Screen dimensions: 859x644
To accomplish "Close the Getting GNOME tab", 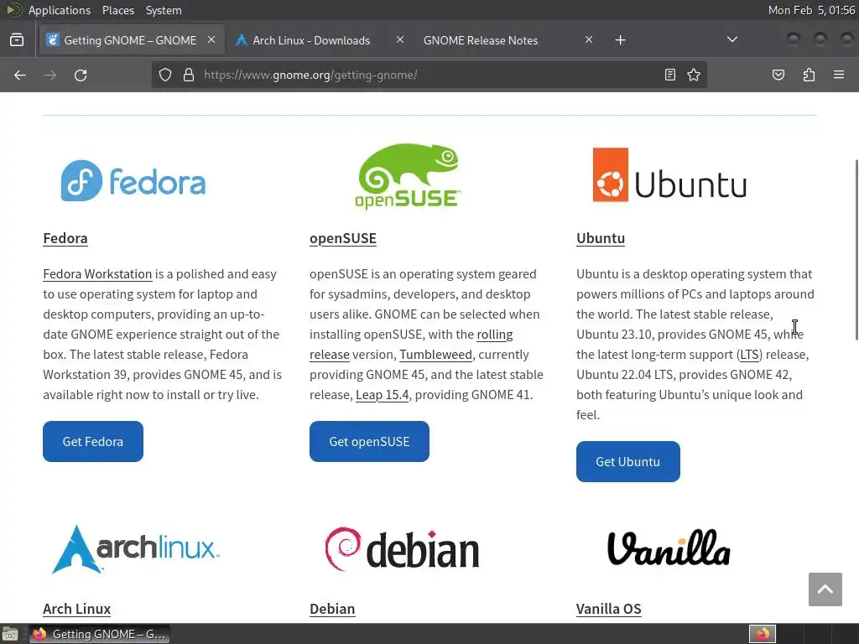I will pos(211,39).
